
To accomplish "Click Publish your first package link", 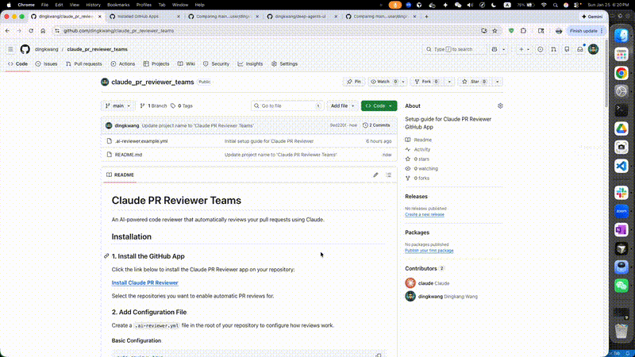I will coord(429,251).
